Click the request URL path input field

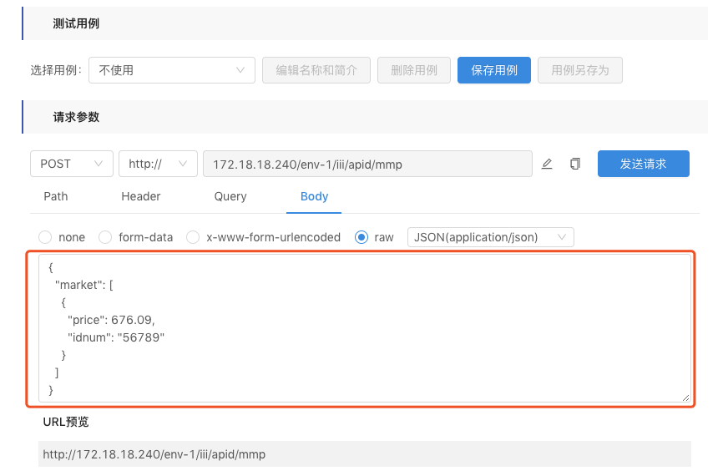[367, 164]
